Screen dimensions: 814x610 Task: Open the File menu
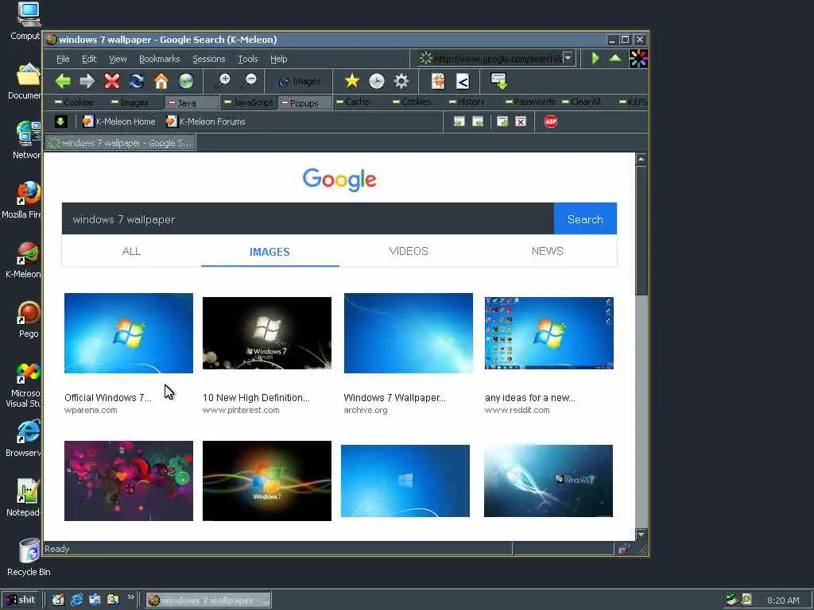coord(63,59)
